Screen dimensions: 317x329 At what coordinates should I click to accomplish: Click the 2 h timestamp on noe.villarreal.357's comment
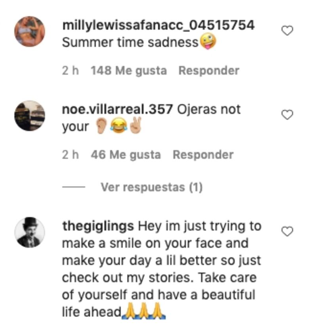click(x=70, y=155)
